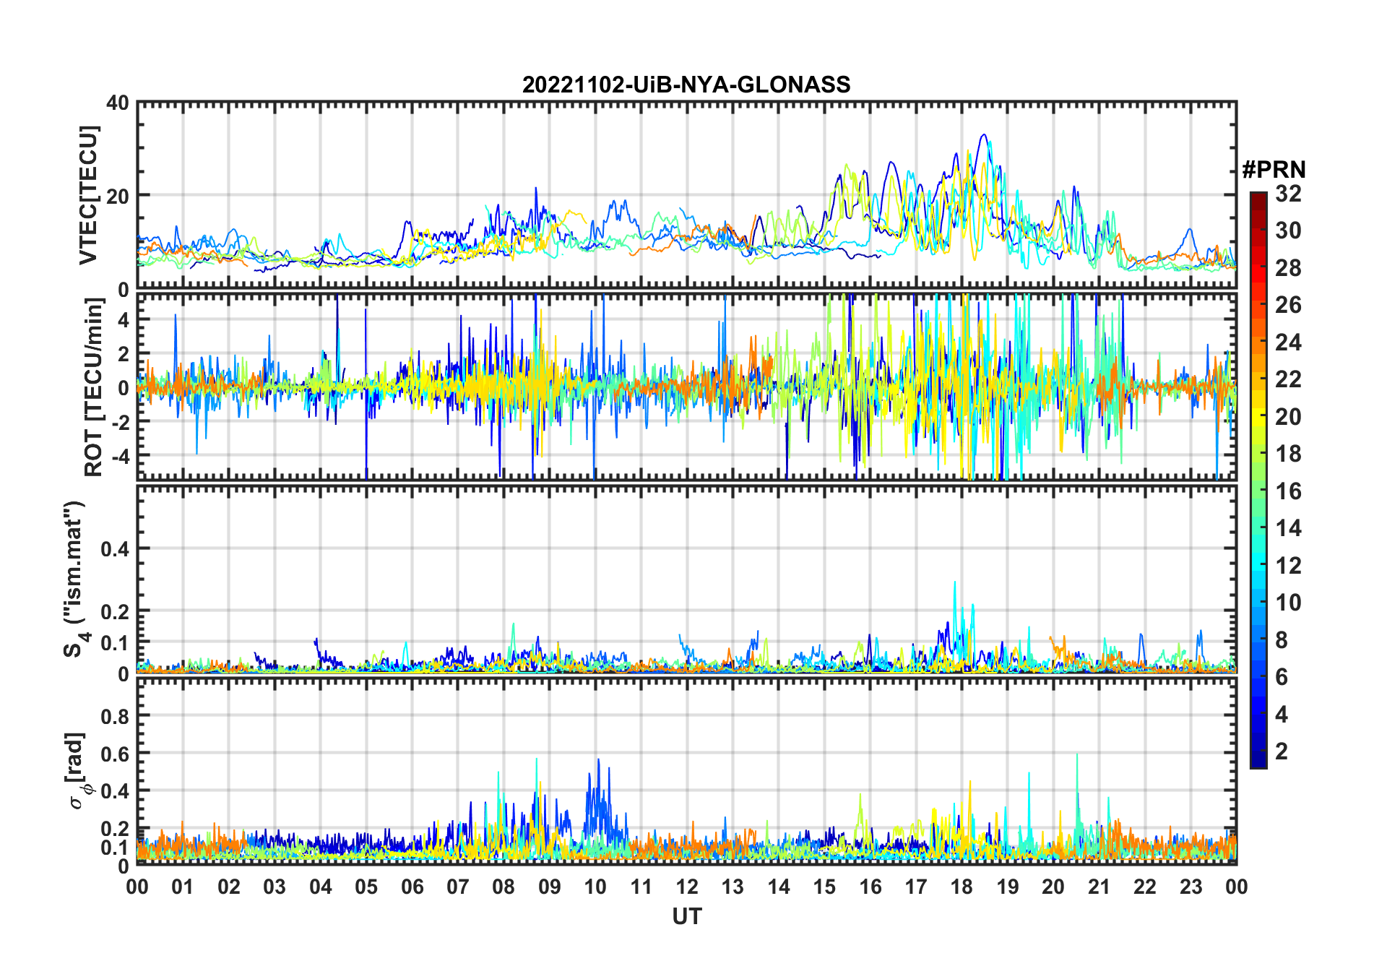
Task: Click inside the VTEC plot panel
Action: pyautogui.click(x=686, y=195)
